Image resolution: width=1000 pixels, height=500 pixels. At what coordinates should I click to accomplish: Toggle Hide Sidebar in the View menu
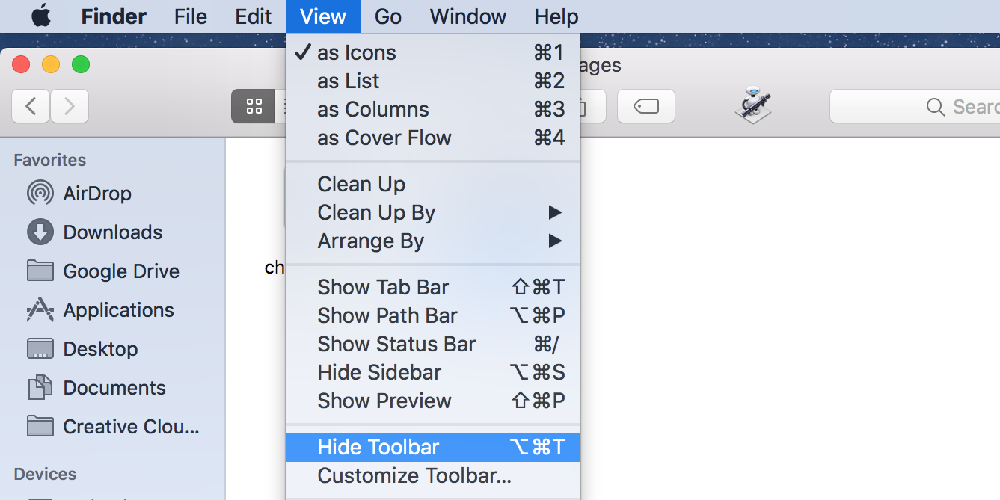pyautogui.click(x=379, y=373)
